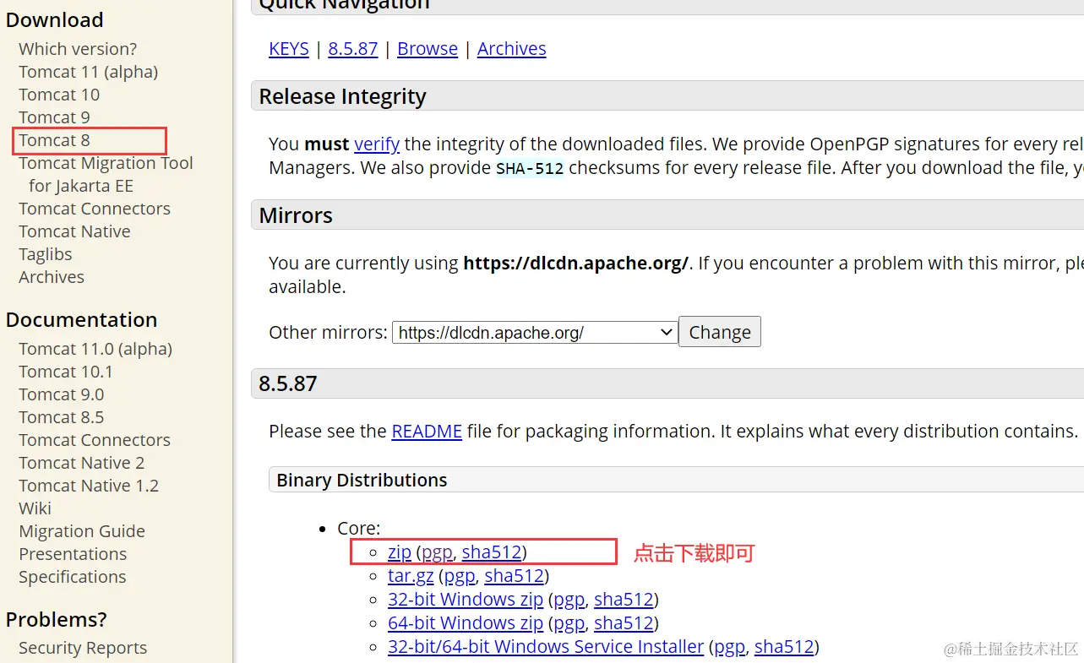Download the 32-bit Windows zip
The image size is (1084, 663).
click(466, 600)
